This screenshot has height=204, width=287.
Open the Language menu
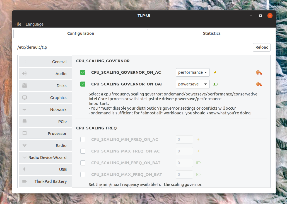[x=35, y=24]
